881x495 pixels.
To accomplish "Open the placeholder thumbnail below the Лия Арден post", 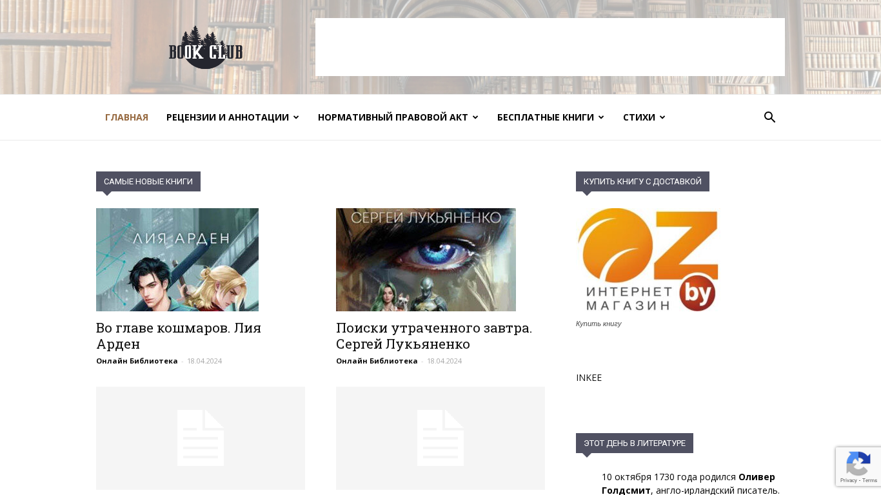I will [201, 438].
